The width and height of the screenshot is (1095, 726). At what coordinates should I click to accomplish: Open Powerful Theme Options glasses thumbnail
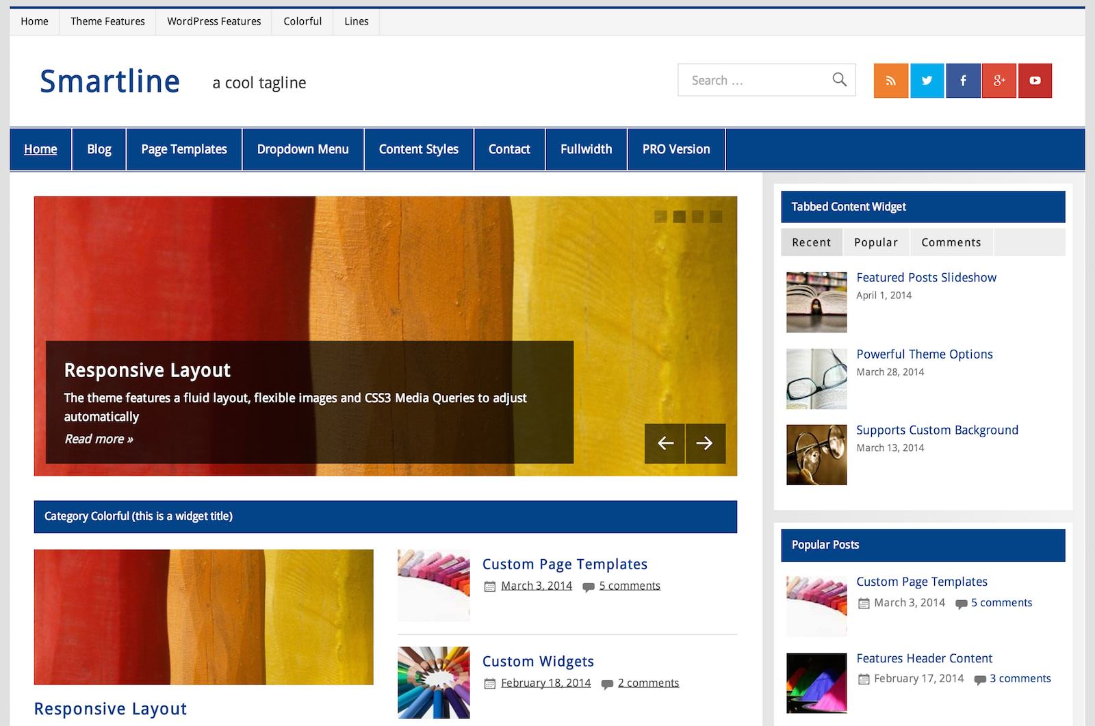tap(816, 378)
